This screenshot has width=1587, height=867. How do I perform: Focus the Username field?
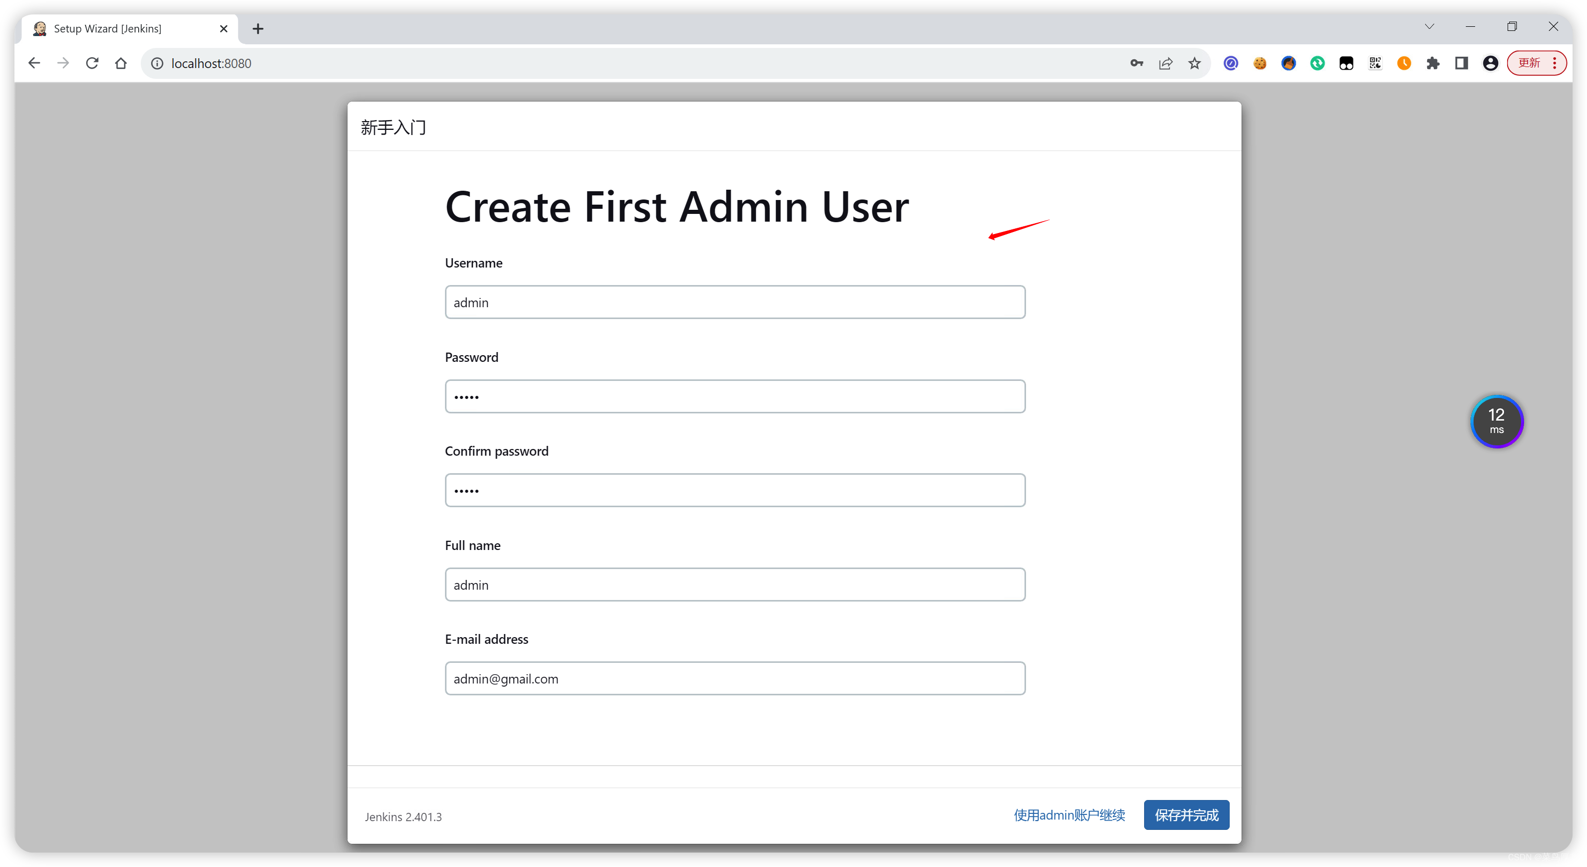coord(735,302)
